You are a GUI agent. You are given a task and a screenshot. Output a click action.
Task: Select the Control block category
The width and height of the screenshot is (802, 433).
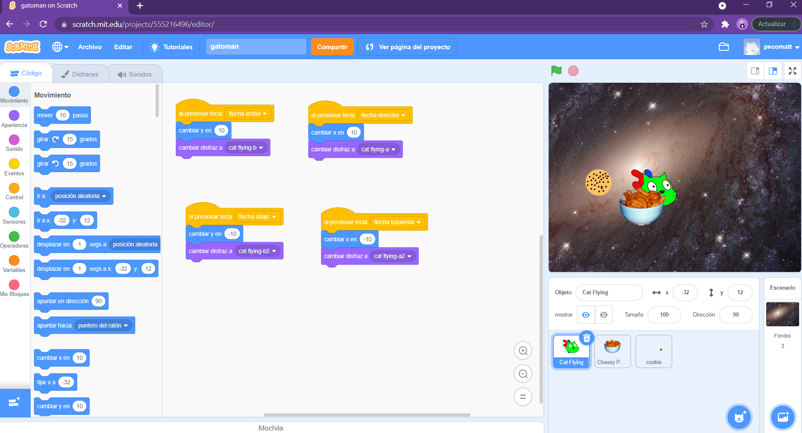click(x=14, y=191)
